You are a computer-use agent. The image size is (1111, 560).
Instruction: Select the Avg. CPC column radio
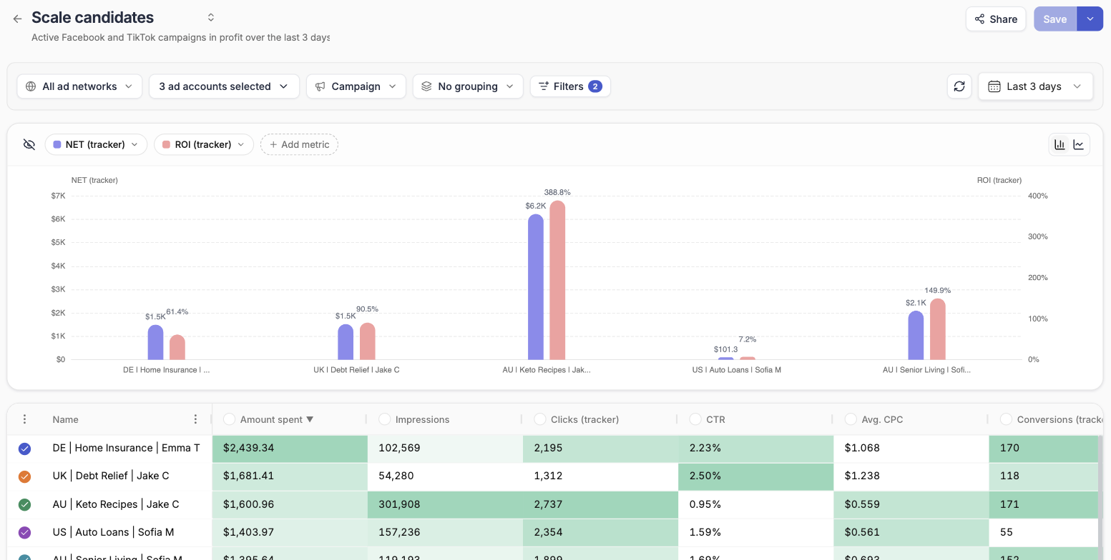[x=851, y=419]
